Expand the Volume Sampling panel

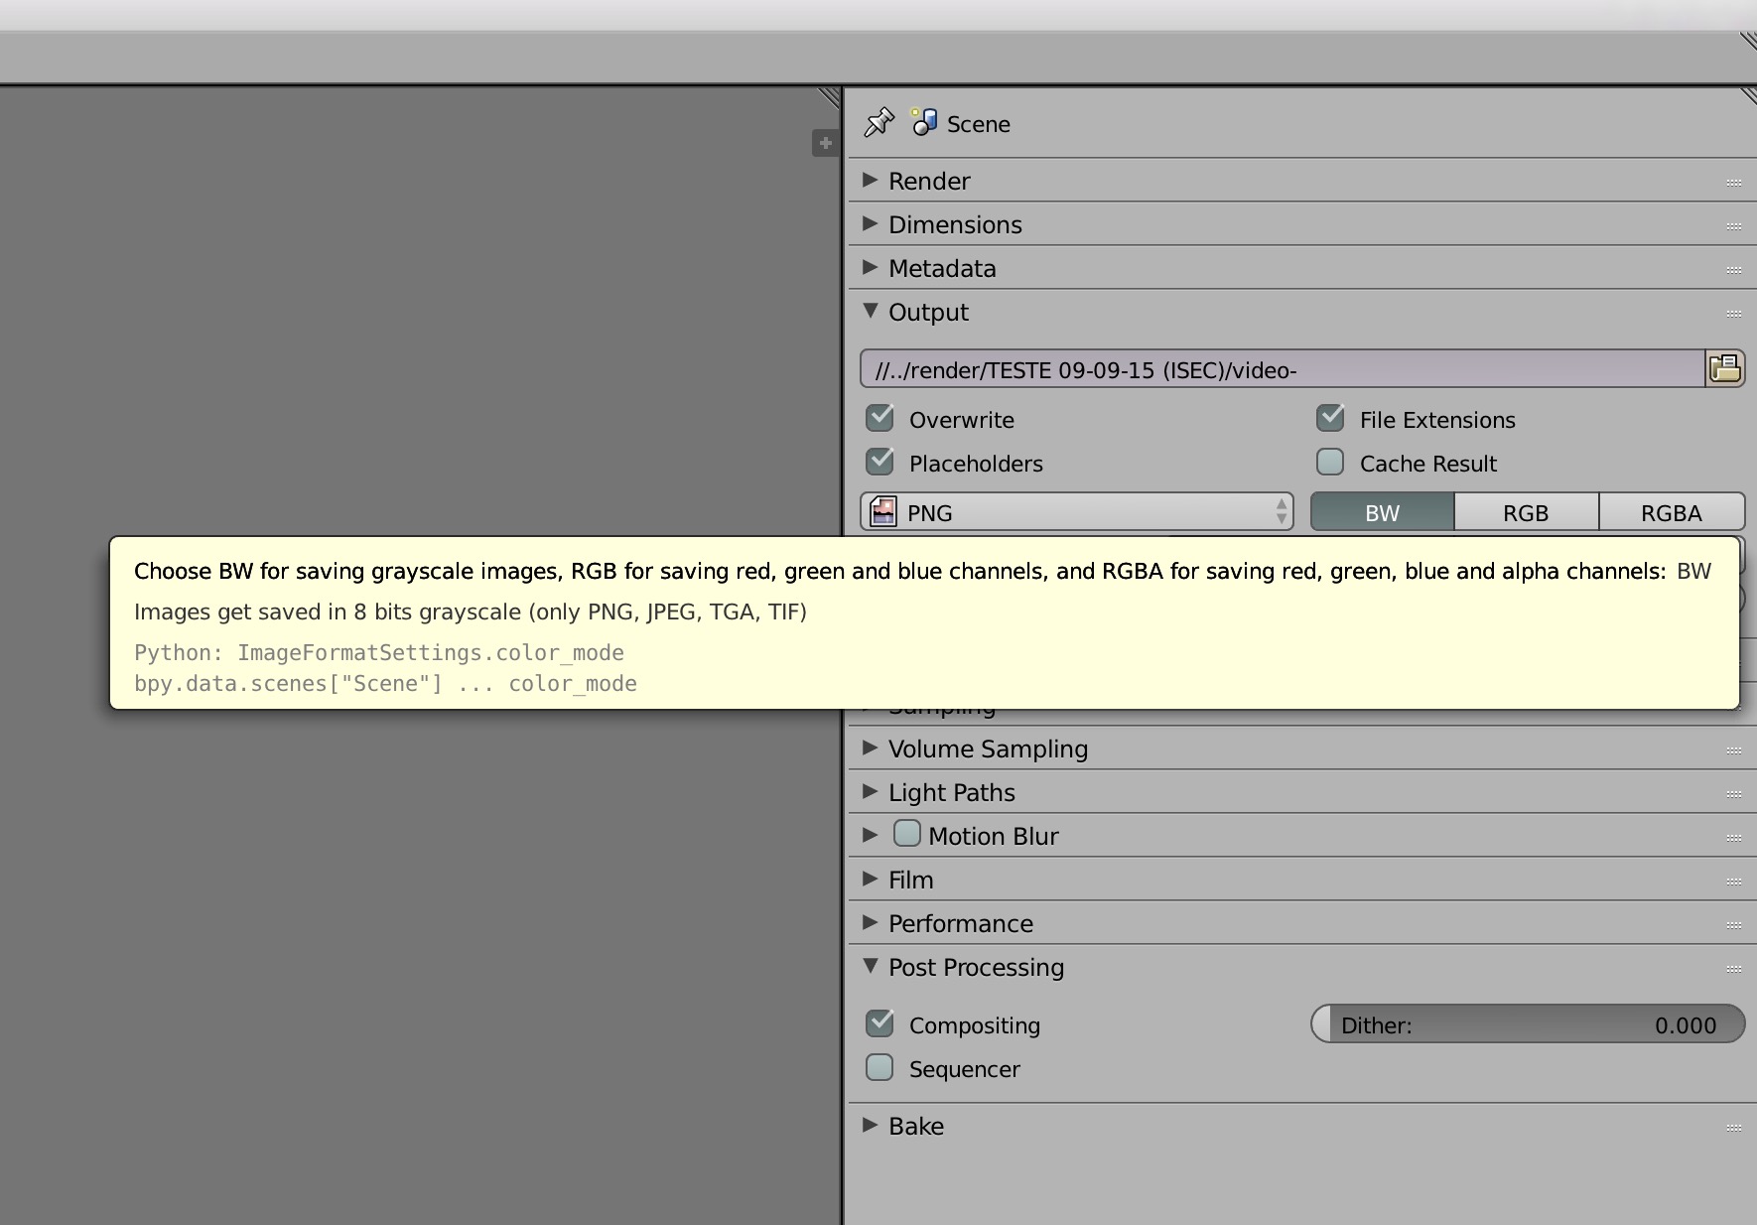pos(871,748)
